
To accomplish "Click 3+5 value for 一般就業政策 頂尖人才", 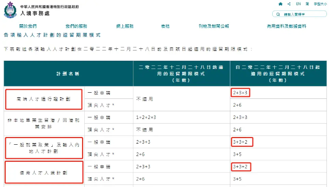I will [x=237, y=155].
